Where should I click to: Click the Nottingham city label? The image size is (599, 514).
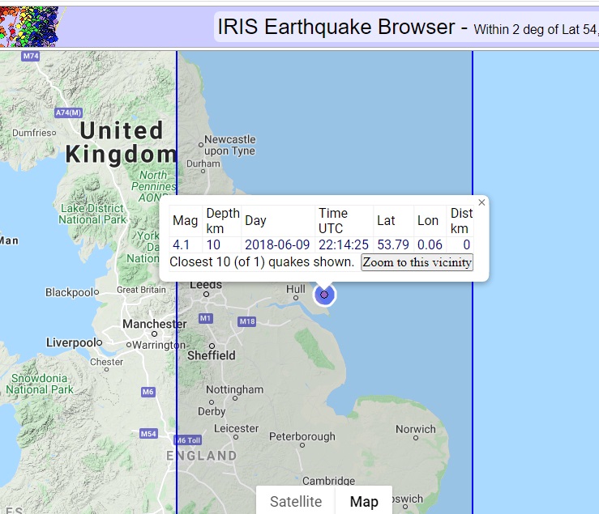pyautogui.click(x=234, y=389)
